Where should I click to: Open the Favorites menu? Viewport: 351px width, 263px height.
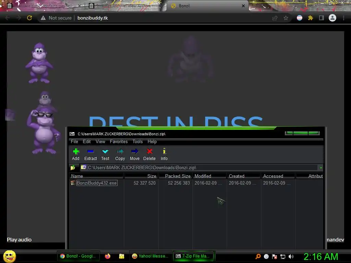click(x=119, y=141)
